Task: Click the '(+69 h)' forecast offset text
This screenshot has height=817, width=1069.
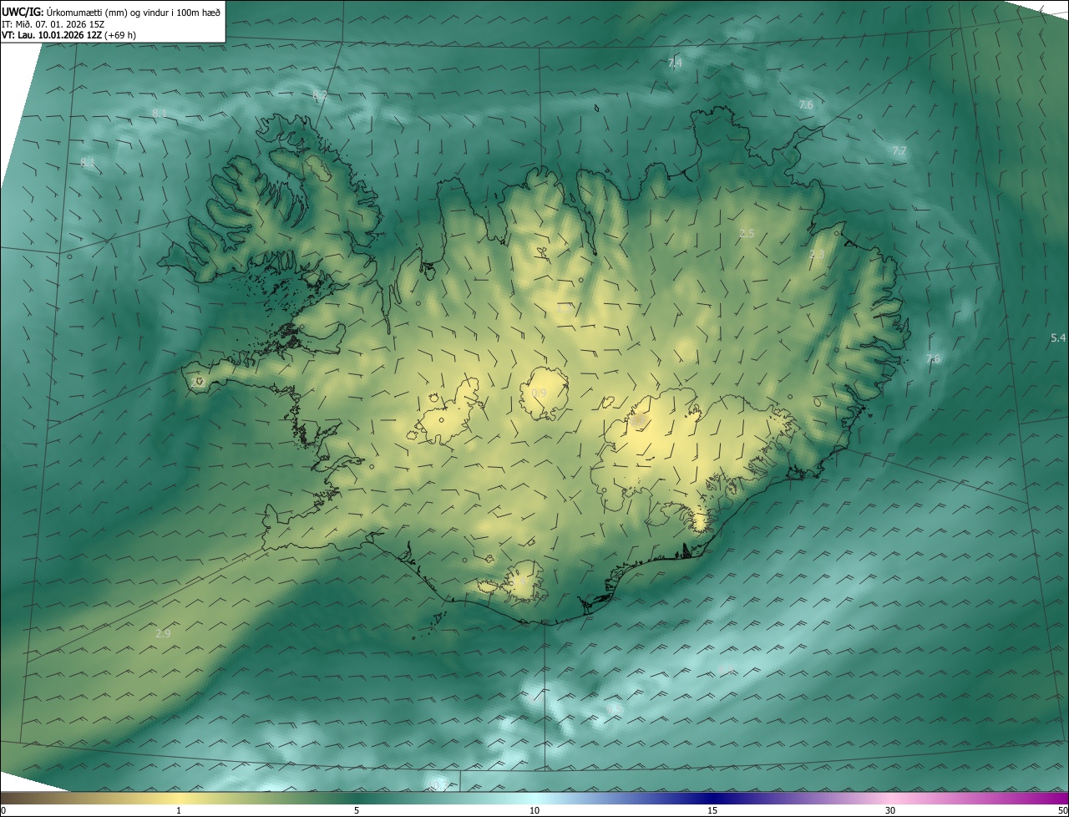Action: tap(120, 35)
